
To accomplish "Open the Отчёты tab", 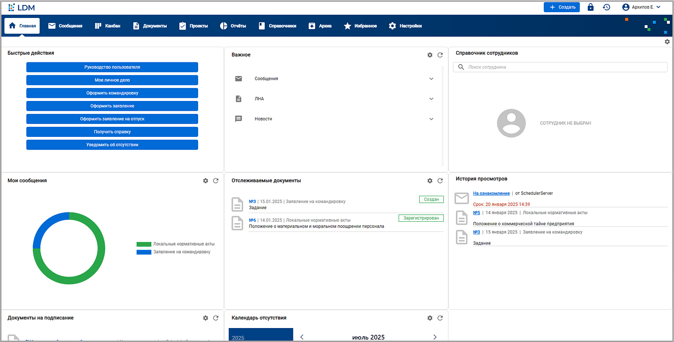I will click(x=233, y=26).
